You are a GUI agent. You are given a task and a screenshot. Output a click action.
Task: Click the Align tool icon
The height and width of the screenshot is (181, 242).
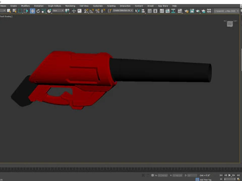(143, 11)
